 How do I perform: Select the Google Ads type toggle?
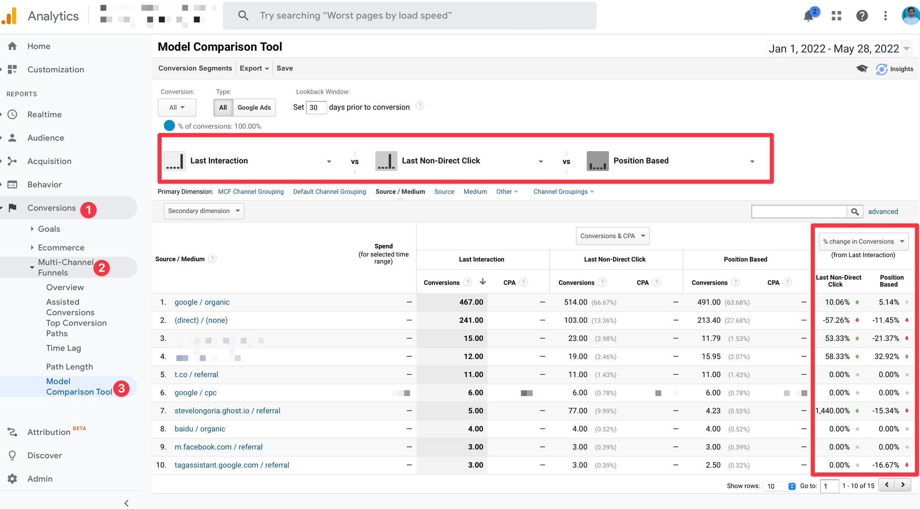(254, 108)
